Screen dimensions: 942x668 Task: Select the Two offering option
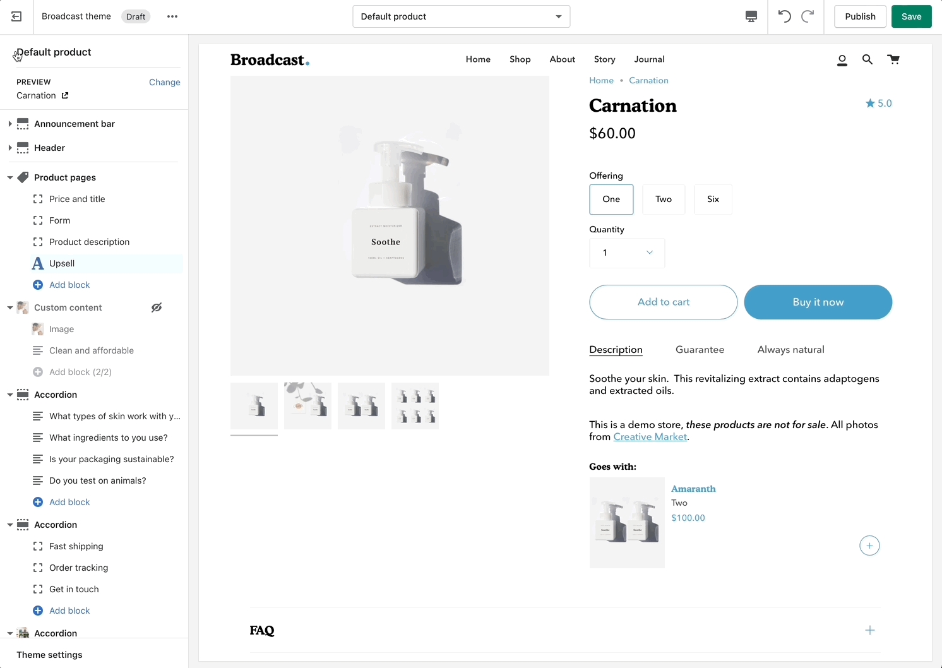click(x=664, y=200)
